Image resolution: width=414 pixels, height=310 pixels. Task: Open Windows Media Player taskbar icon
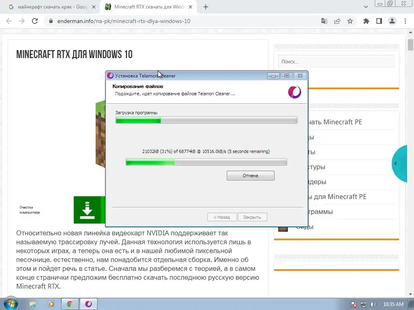pyautogui.click(x=51, y=304)
